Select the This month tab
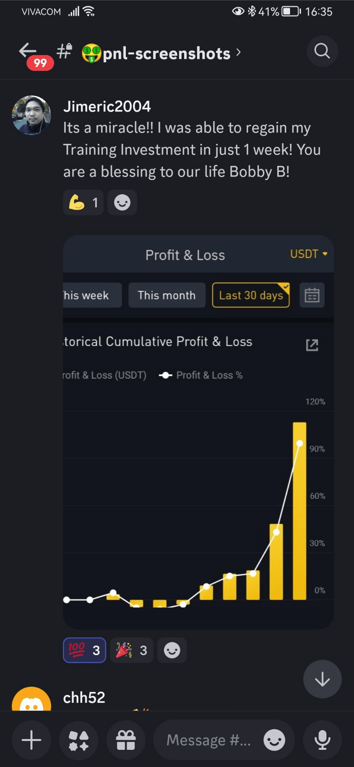This screenshot has height=767, width=354. tap(167, 295)
